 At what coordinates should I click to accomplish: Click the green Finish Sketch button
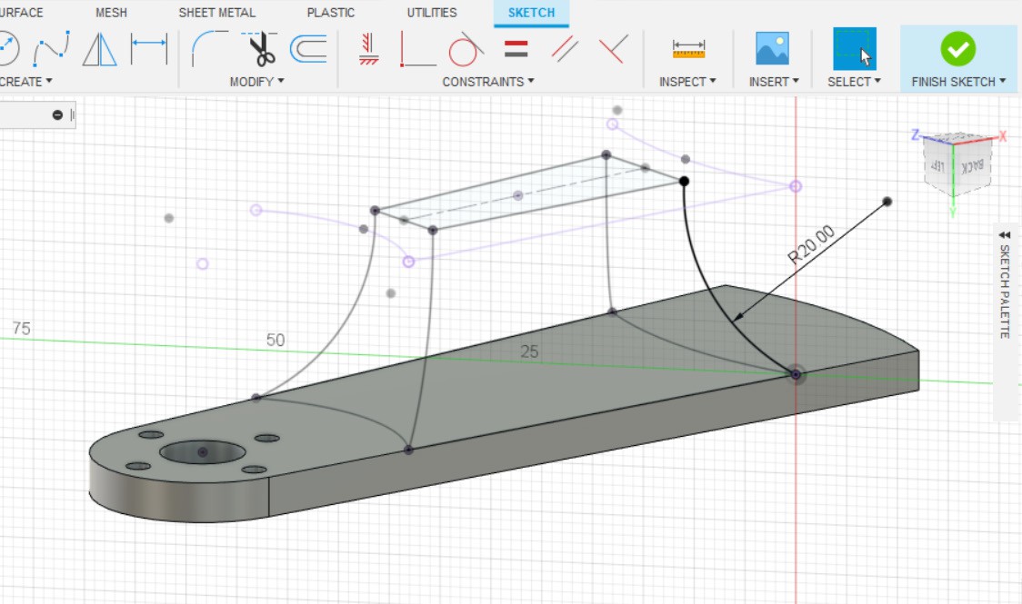click(x=957, y=48)
